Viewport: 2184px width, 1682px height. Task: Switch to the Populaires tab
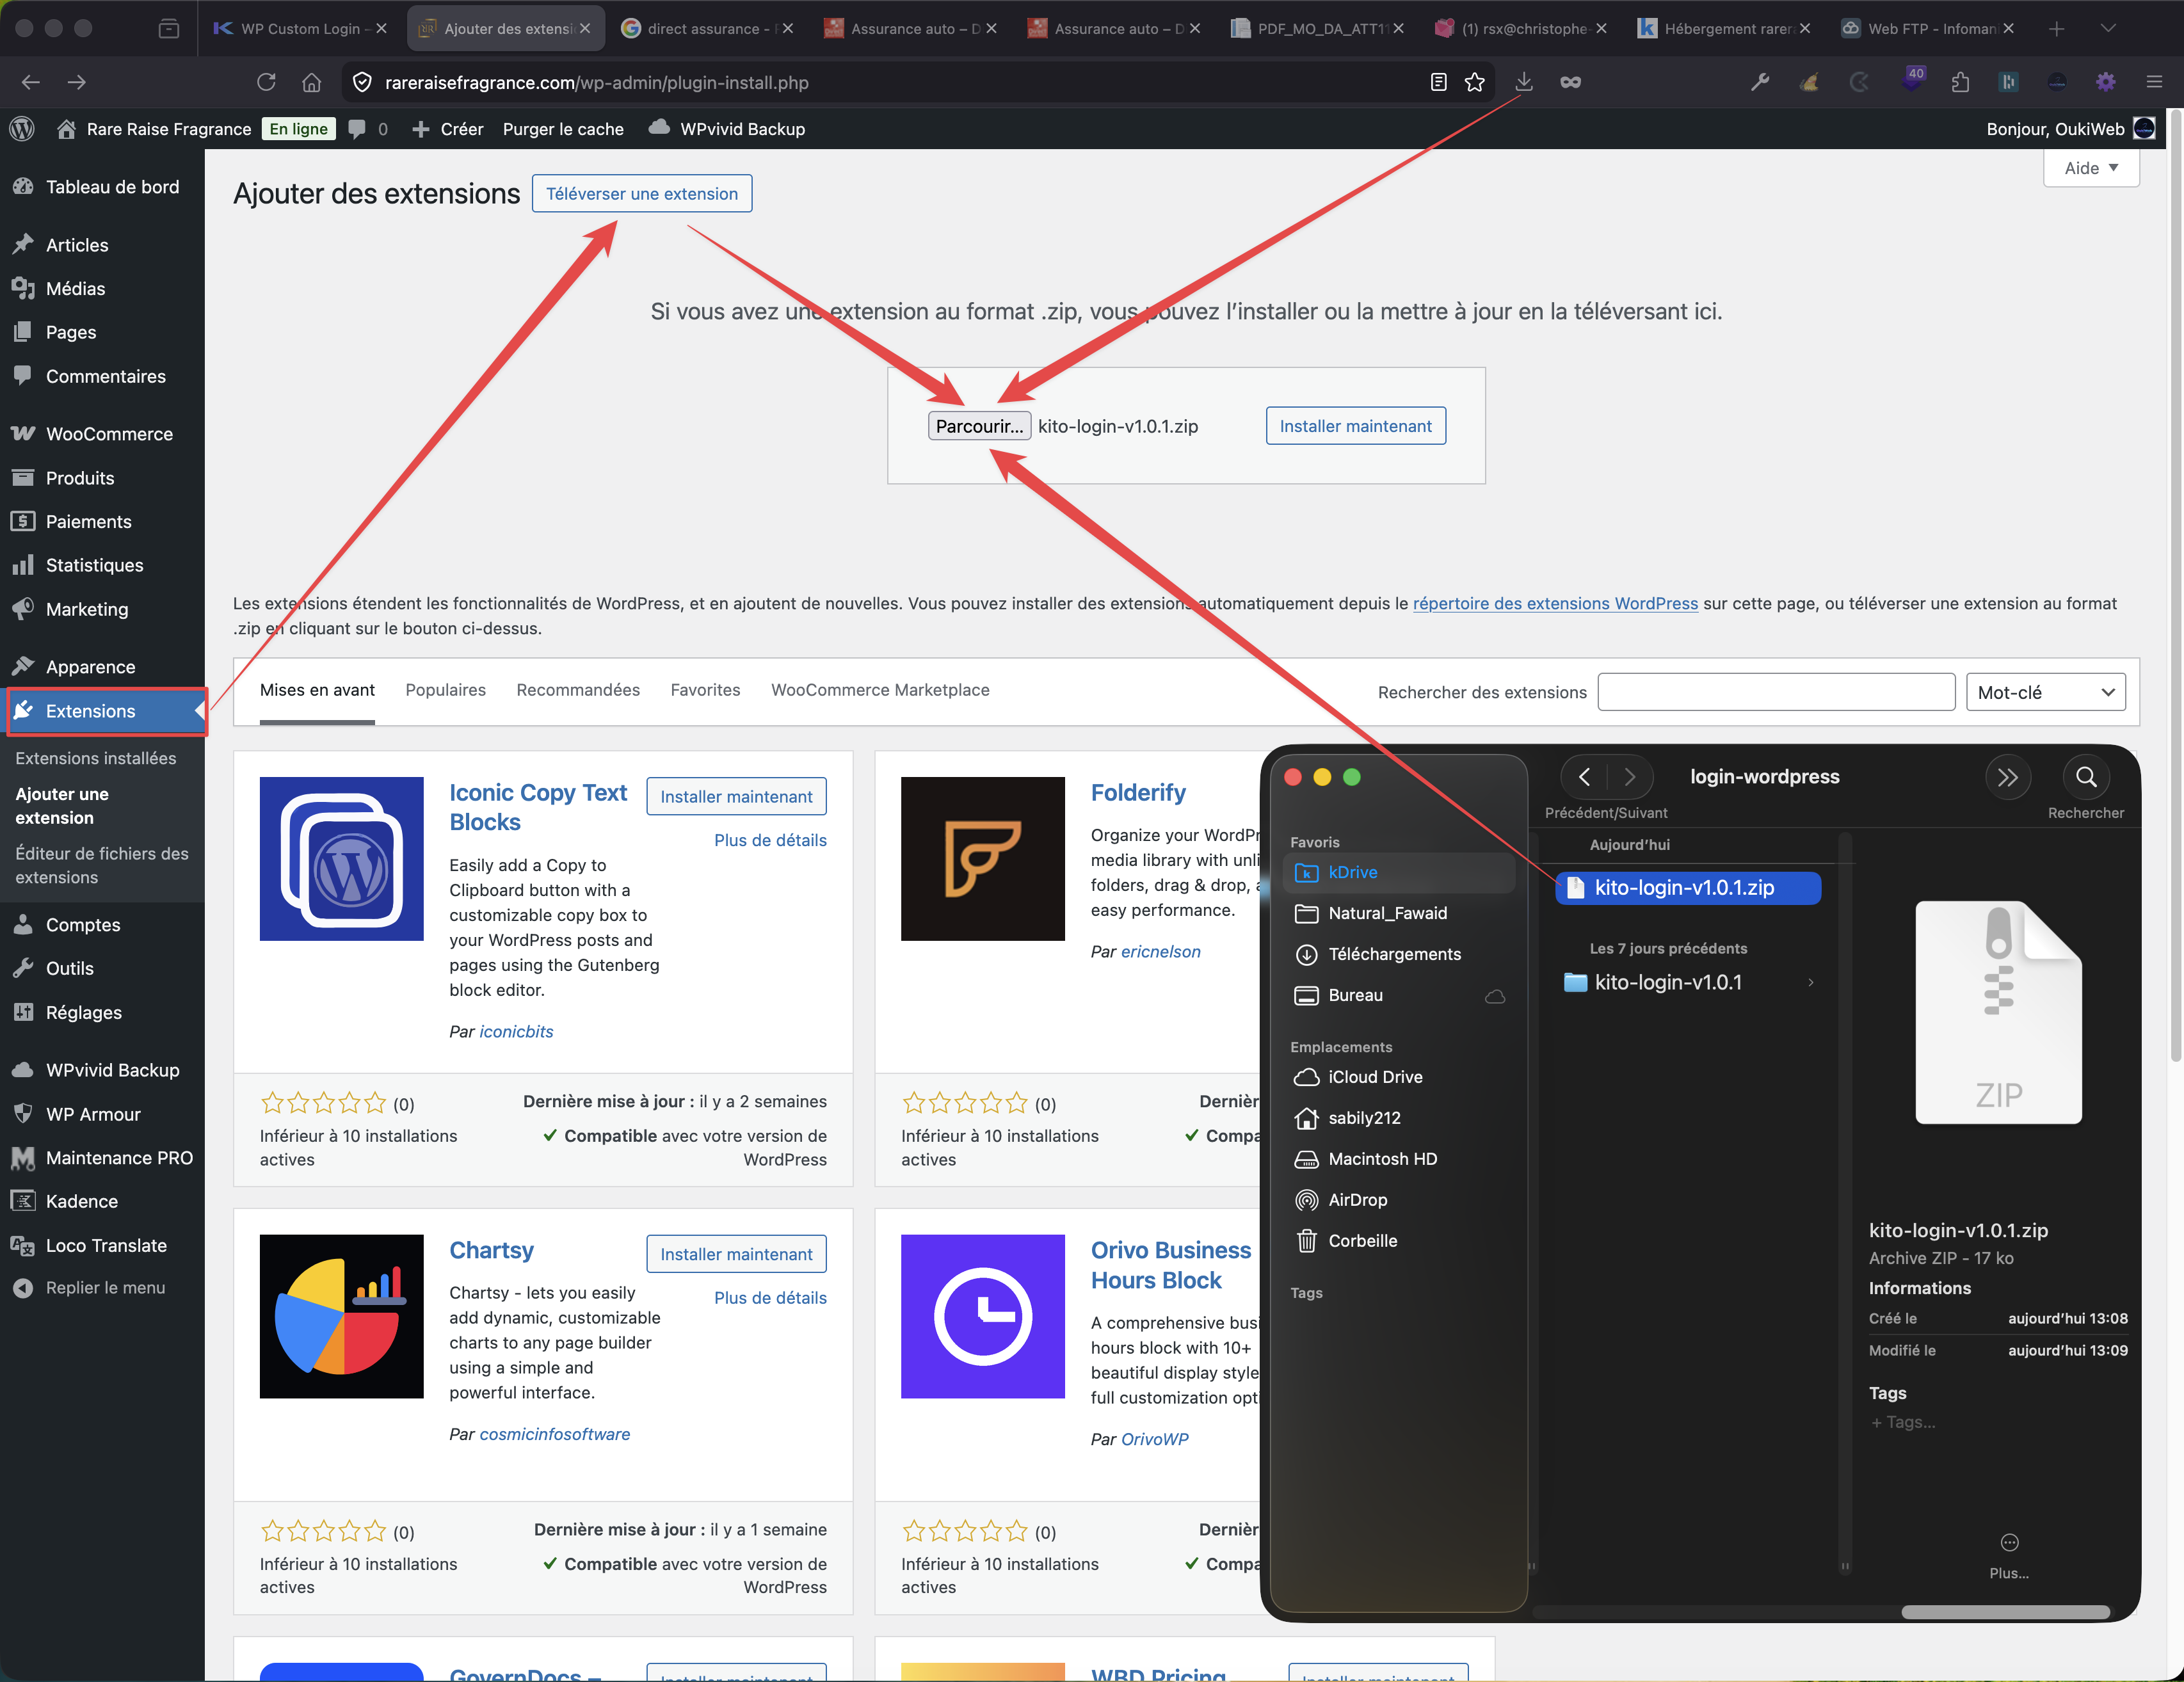tap(445, 690)
